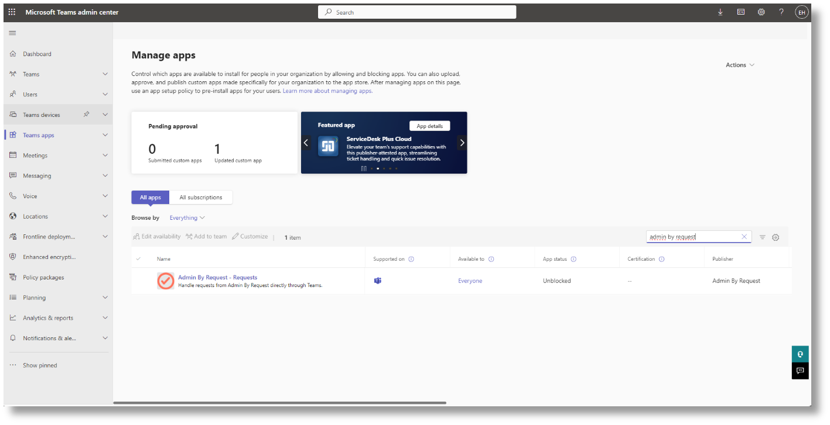Click Edit availability button
The width and height of the screenshot is (830, 425).
coord(156,237)
